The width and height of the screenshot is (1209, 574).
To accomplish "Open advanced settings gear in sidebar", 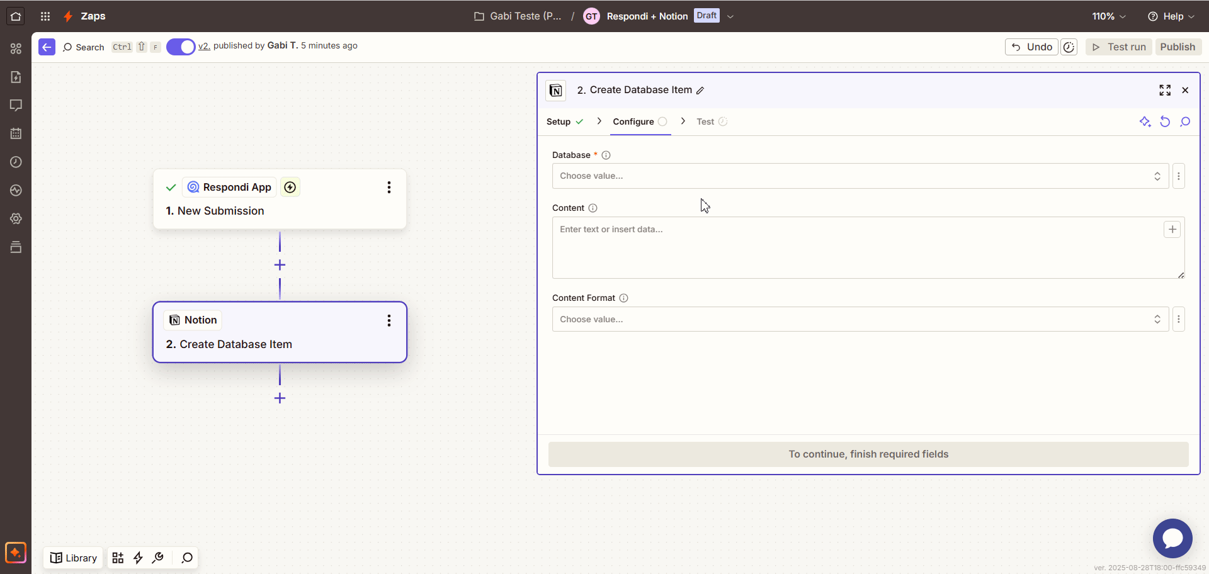I will (16, 218).
